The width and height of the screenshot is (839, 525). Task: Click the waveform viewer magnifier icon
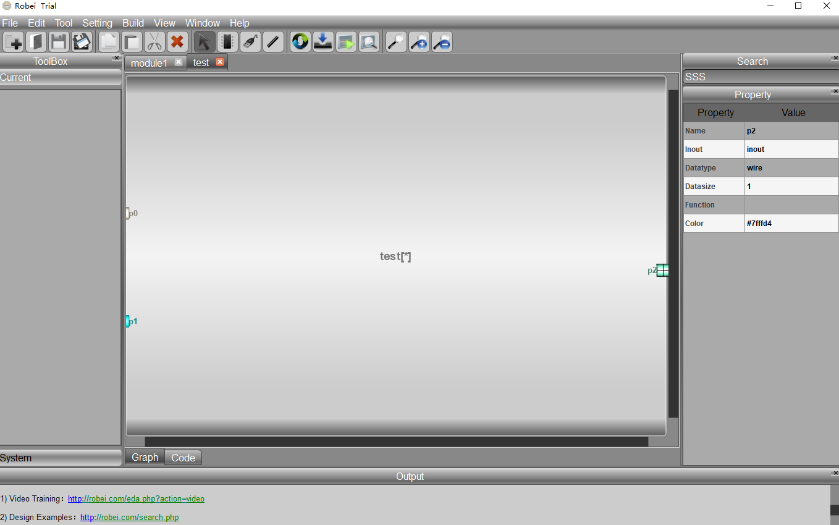coord(369,42)
